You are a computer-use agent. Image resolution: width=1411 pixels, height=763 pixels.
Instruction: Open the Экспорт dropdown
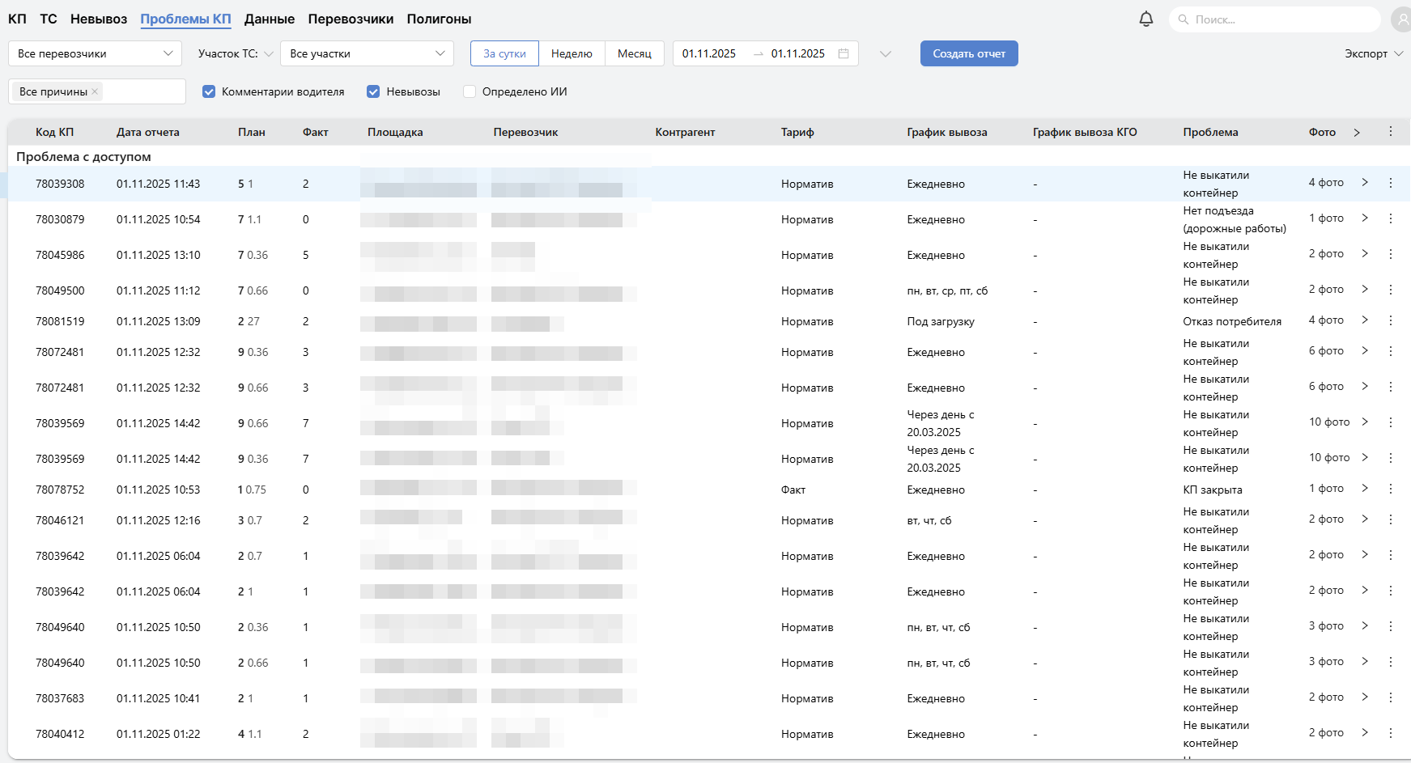click(1373, 53)
